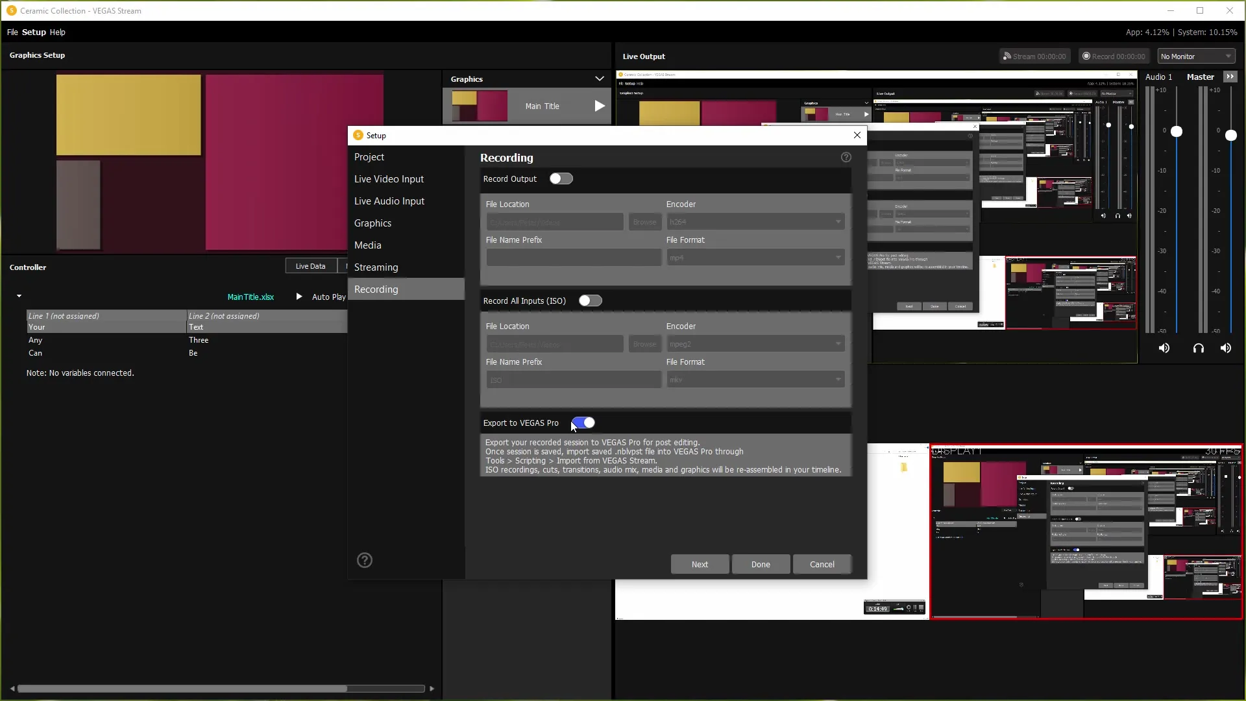This screenshot has height=701, width=1246.
Task: Select Graphics in Setup sidebar
Action: (x=406, y=223)
